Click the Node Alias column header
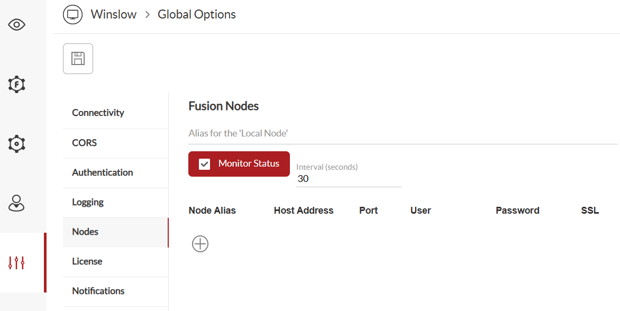The image size is (620, 311). pos(212,211)
